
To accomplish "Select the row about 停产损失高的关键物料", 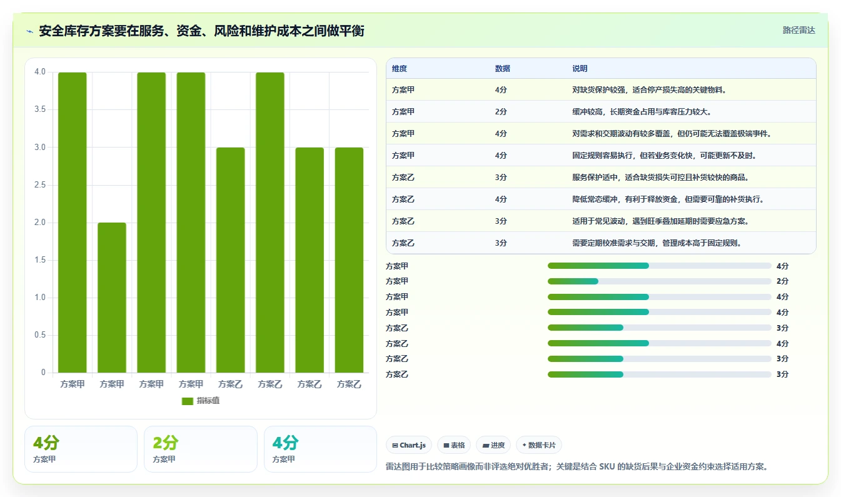I will click(601, 89).
